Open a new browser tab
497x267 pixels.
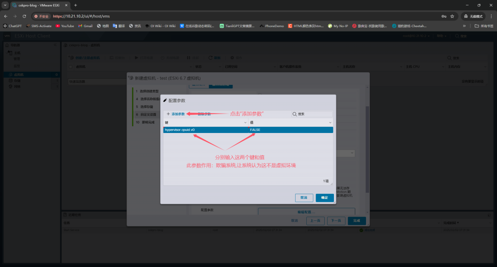pyautogui.click(x=75, y=5)
